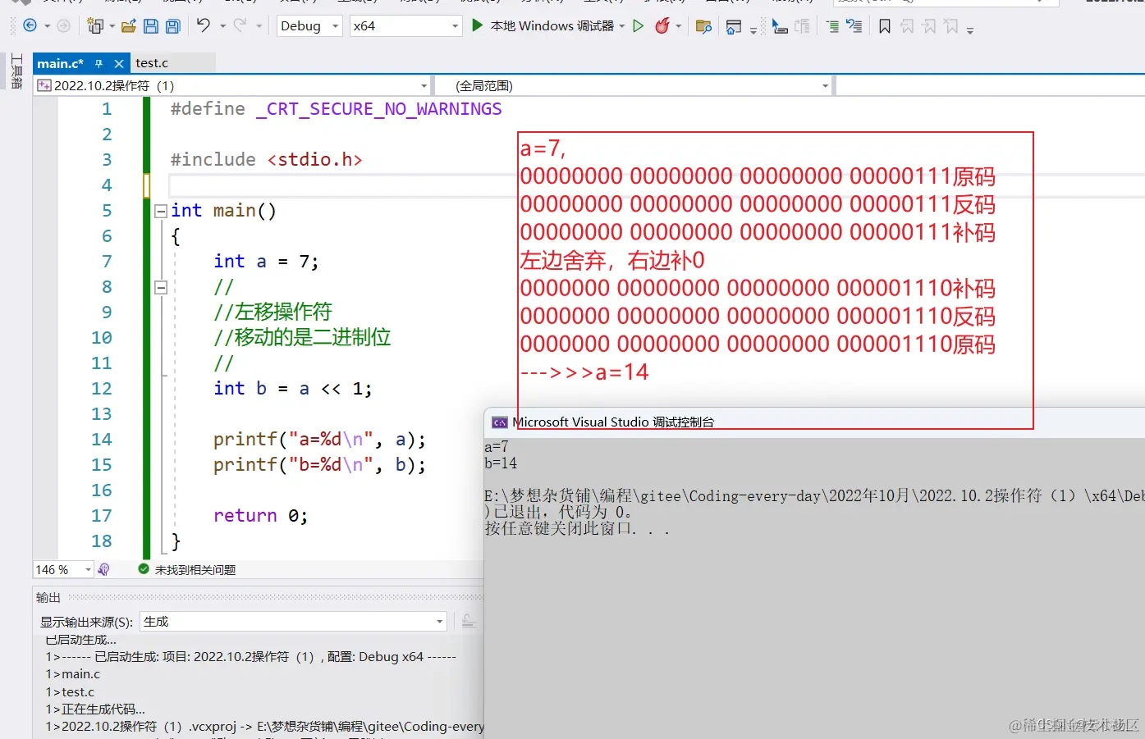1145x739 pixels.
Task: Click the console icon in the debug console title
Action: click(500, 422)
